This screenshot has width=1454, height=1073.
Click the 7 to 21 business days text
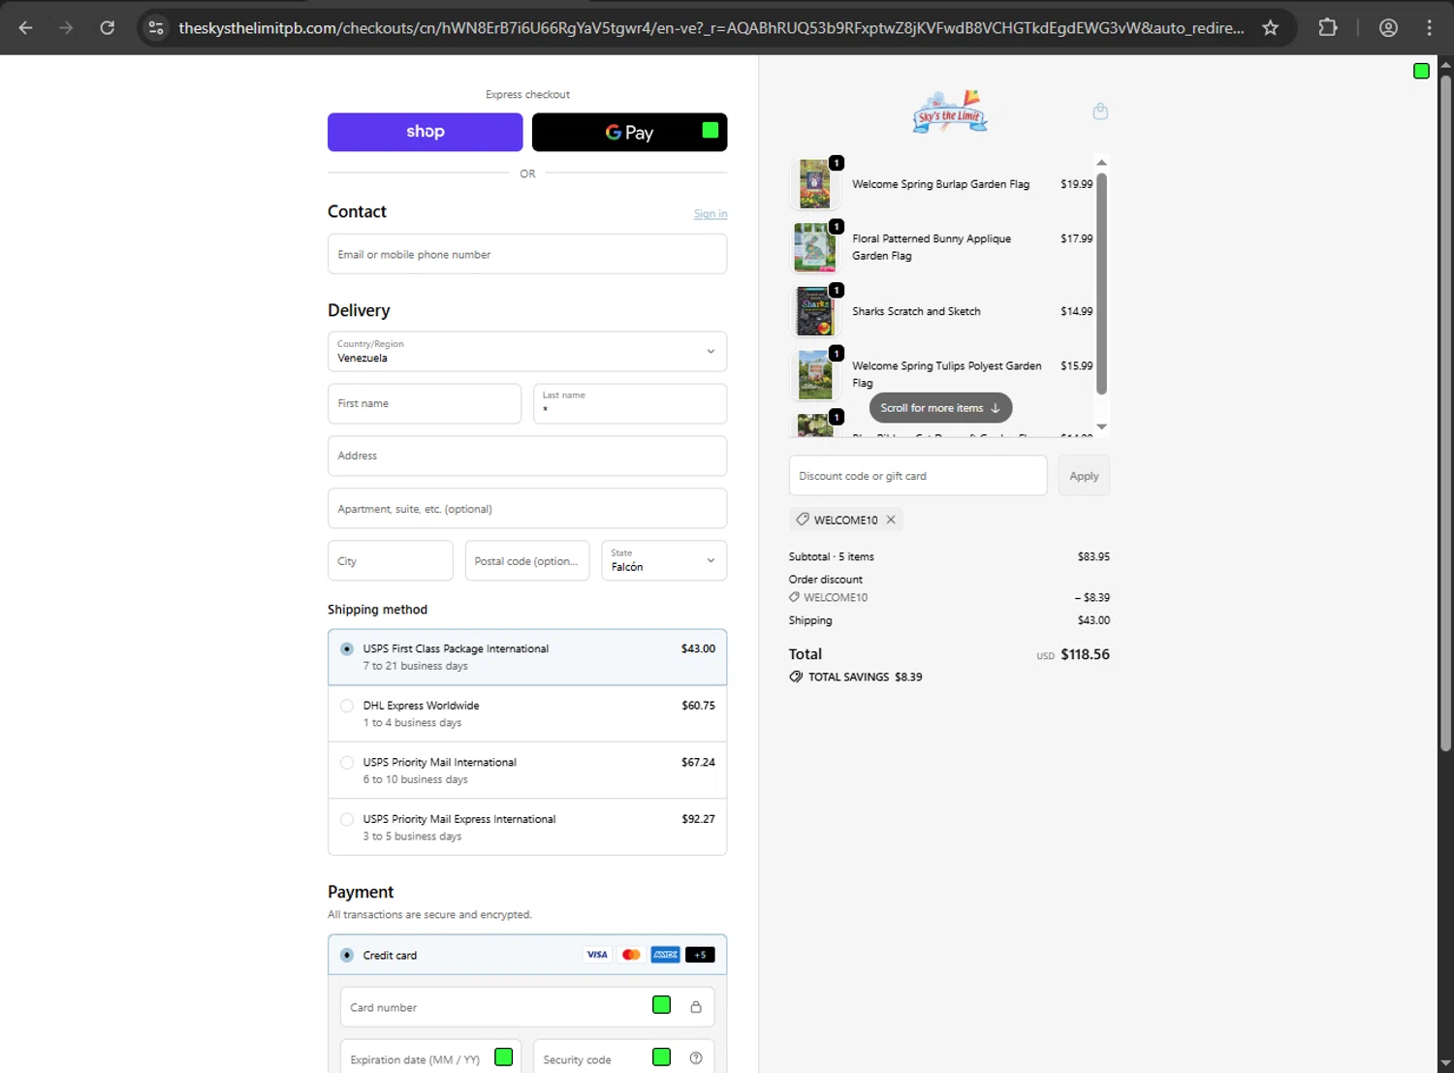[415, 666]
